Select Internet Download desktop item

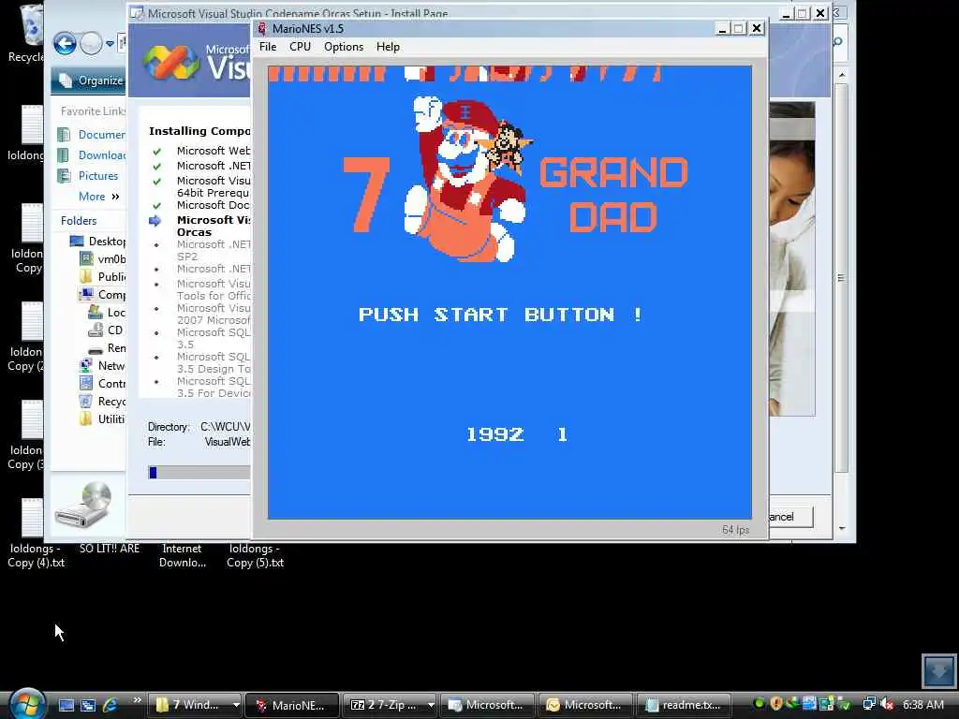point(183,556)
